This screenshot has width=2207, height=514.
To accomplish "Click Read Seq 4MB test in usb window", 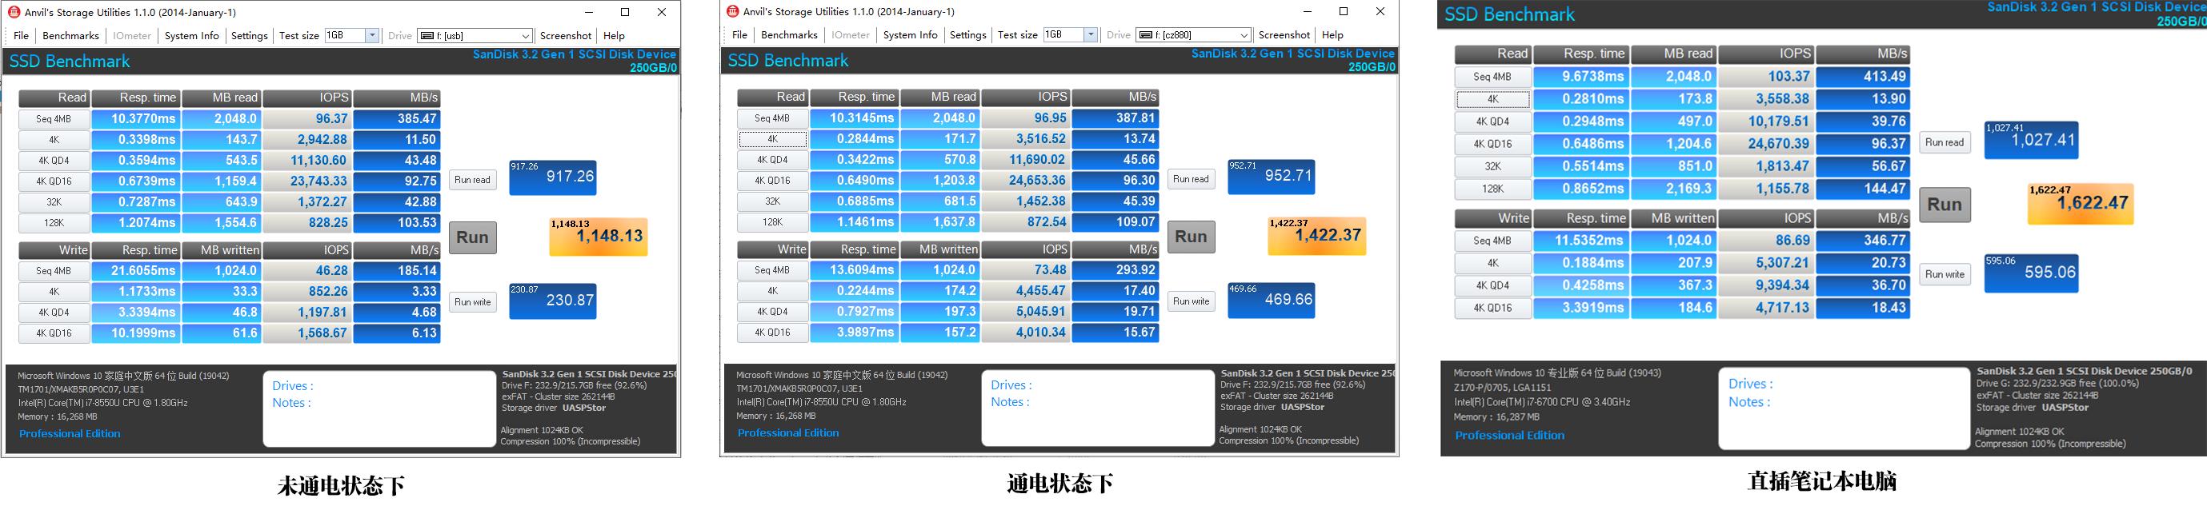I will coord(54,120).
